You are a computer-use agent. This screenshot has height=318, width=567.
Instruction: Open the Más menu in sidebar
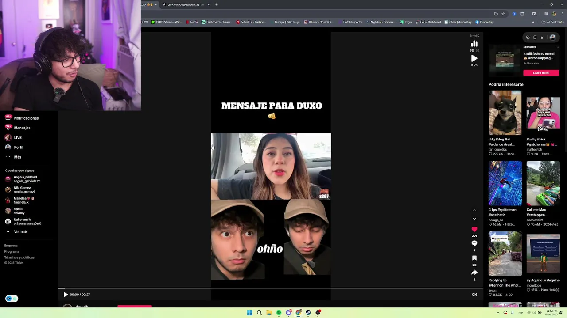click(x=13, y=157)
